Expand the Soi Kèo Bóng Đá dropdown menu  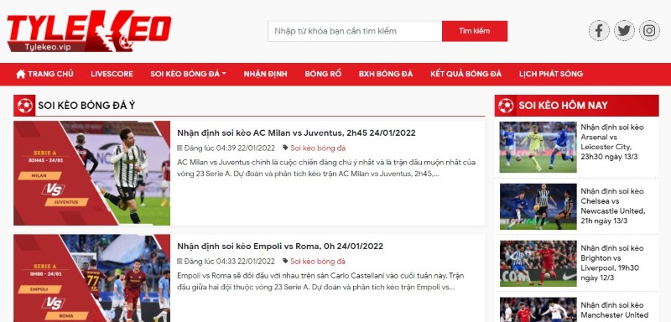188,74
